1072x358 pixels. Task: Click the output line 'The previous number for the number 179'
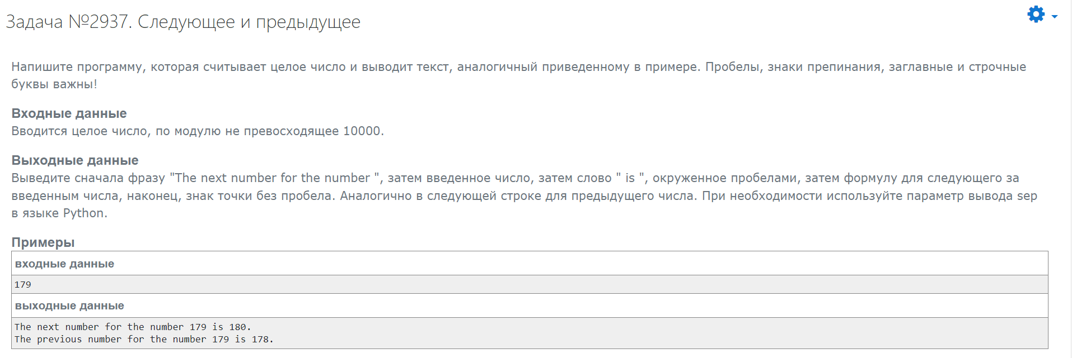coord(143,340)
